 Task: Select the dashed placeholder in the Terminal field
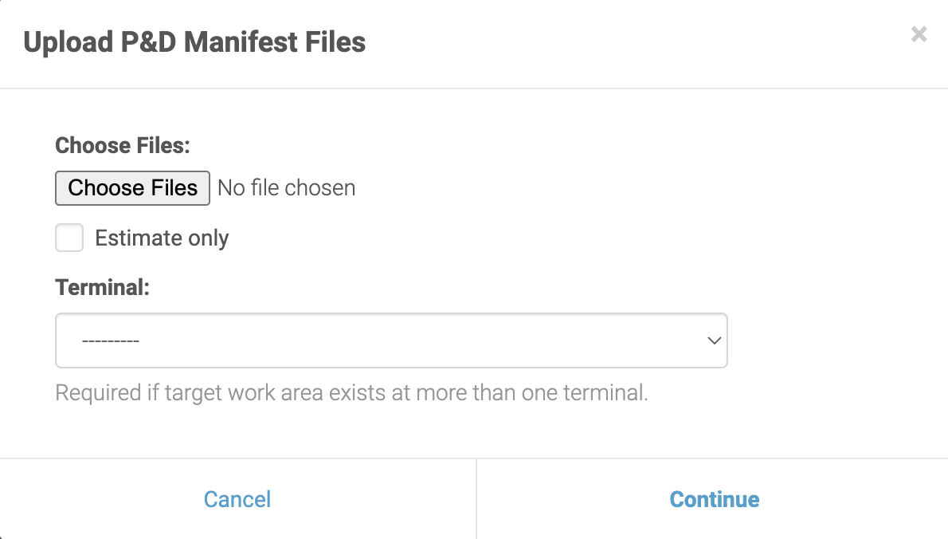tap(111, 341)
